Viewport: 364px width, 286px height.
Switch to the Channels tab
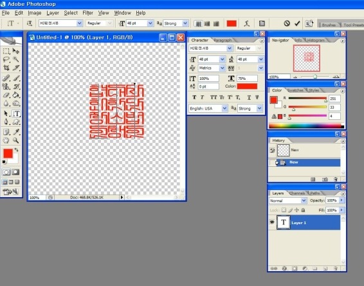tap(297, 193)
